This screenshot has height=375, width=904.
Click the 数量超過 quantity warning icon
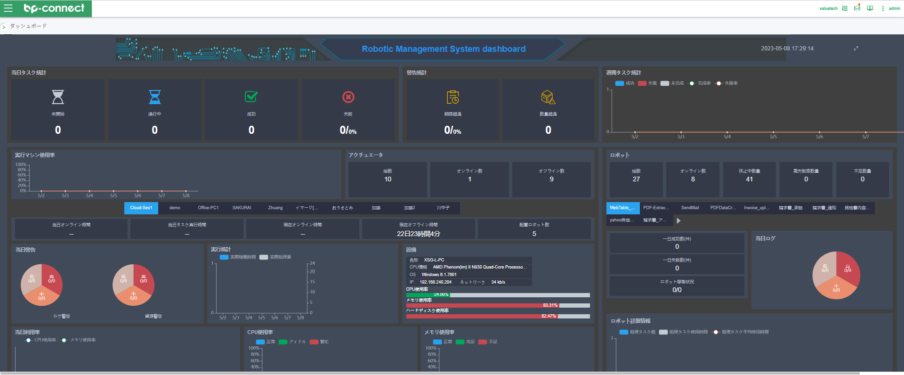point(548,97)
